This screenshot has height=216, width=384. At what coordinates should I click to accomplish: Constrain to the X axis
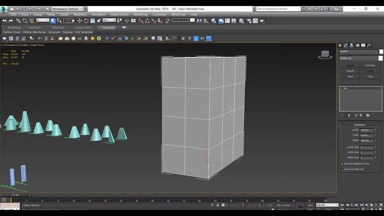point(183,38)
